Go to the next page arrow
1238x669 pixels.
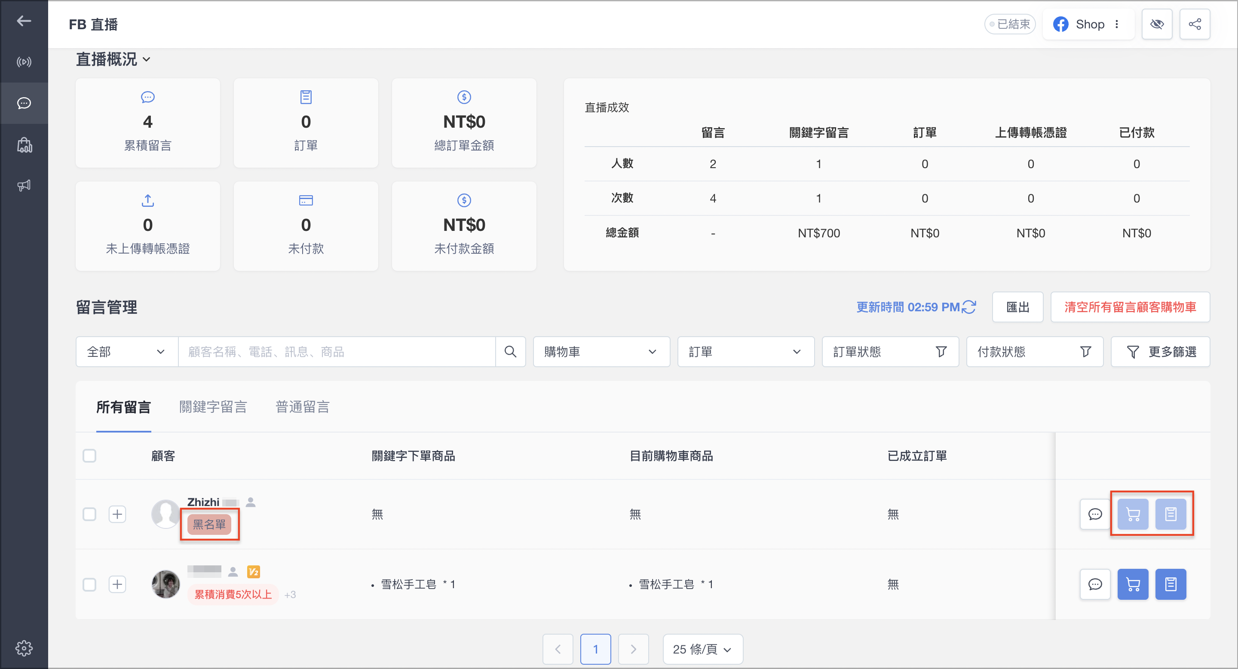pos(634,649)
